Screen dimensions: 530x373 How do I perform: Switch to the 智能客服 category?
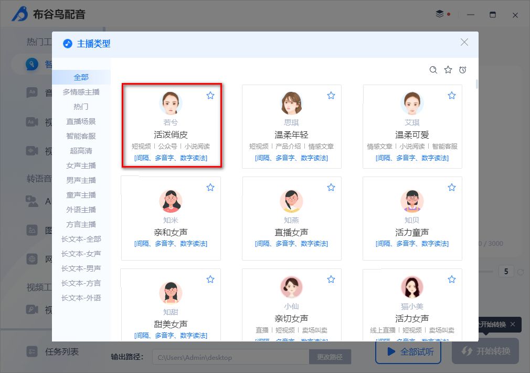81,136
